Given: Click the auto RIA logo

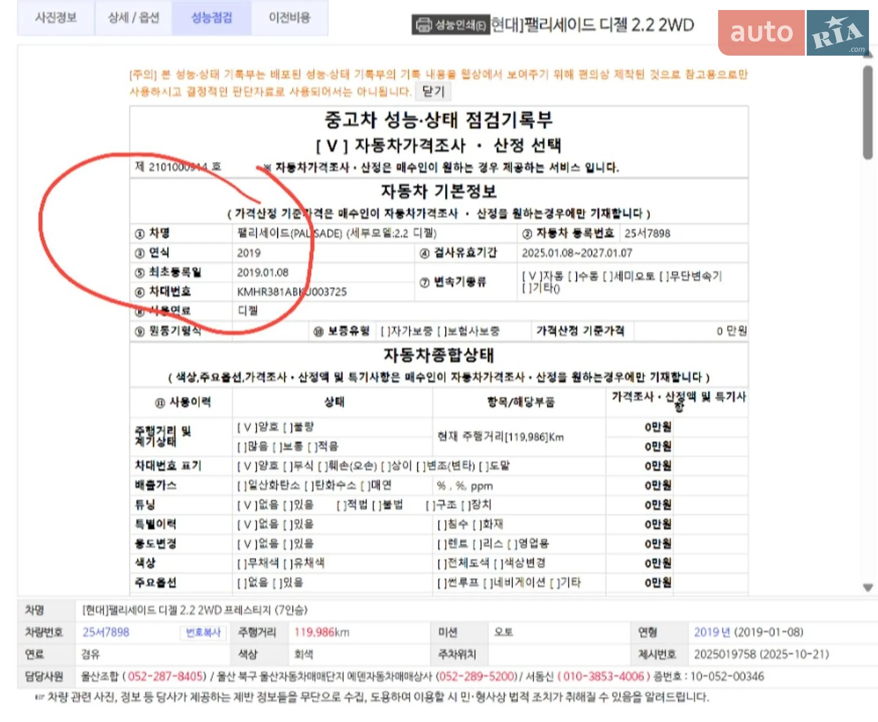Looking at the screenshot, I should click(793, 32).
